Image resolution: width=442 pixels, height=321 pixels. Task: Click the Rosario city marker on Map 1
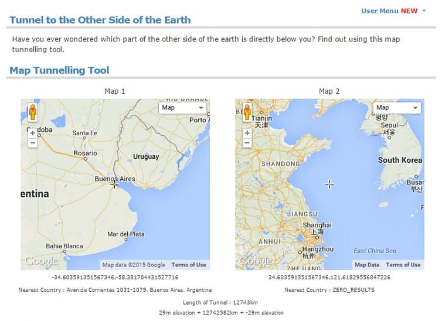tap(86, 158)
